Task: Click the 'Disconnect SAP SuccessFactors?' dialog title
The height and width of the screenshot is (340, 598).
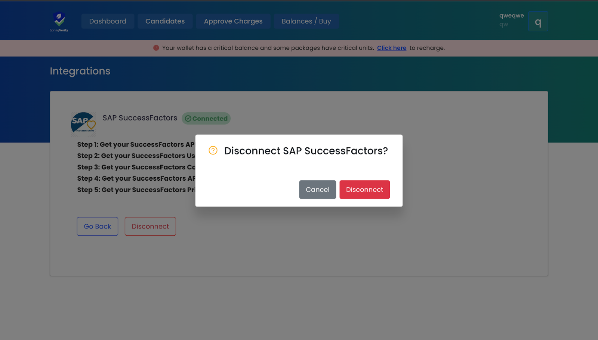Action: point(306,151)
